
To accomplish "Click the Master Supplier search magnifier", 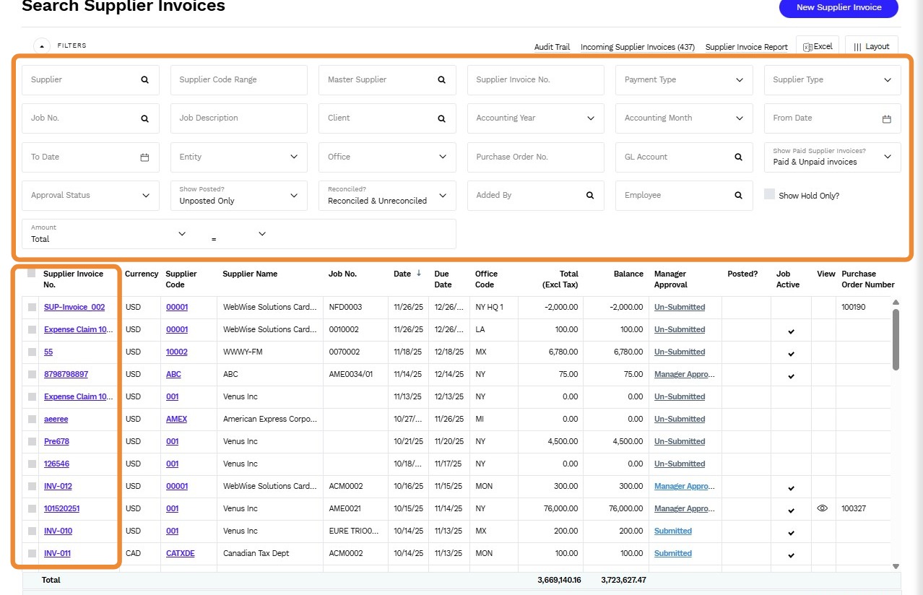I will click(441, 80).
